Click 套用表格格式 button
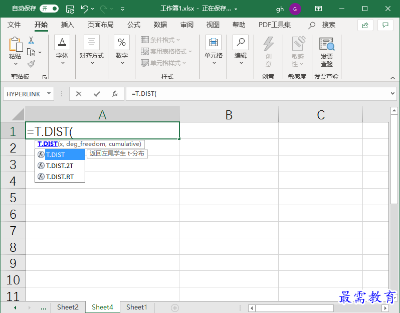400x313 pixels. pos(166,51)
